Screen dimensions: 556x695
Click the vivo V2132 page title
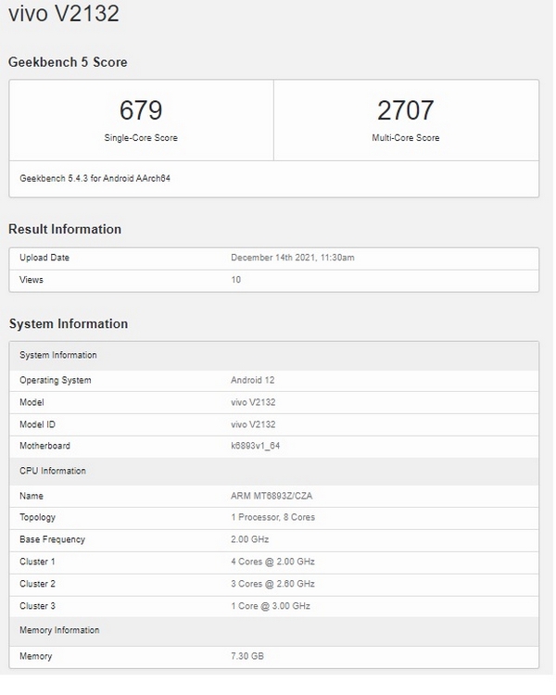[64, 13]
